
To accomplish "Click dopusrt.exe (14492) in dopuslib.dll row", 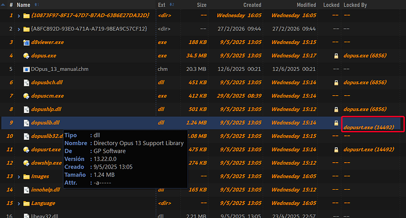I will (369, 128).
